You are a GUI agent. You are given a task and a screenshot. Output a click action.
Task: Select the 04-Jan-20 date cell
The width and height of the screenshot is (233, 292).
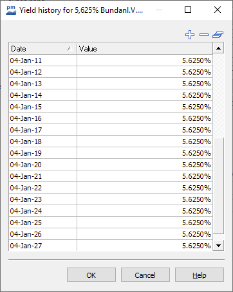(42, 165)
